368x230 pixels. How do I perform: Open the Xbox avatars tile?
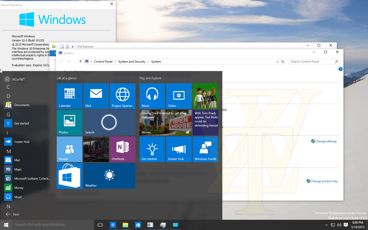pyautogui.click(x=205, y=96)
